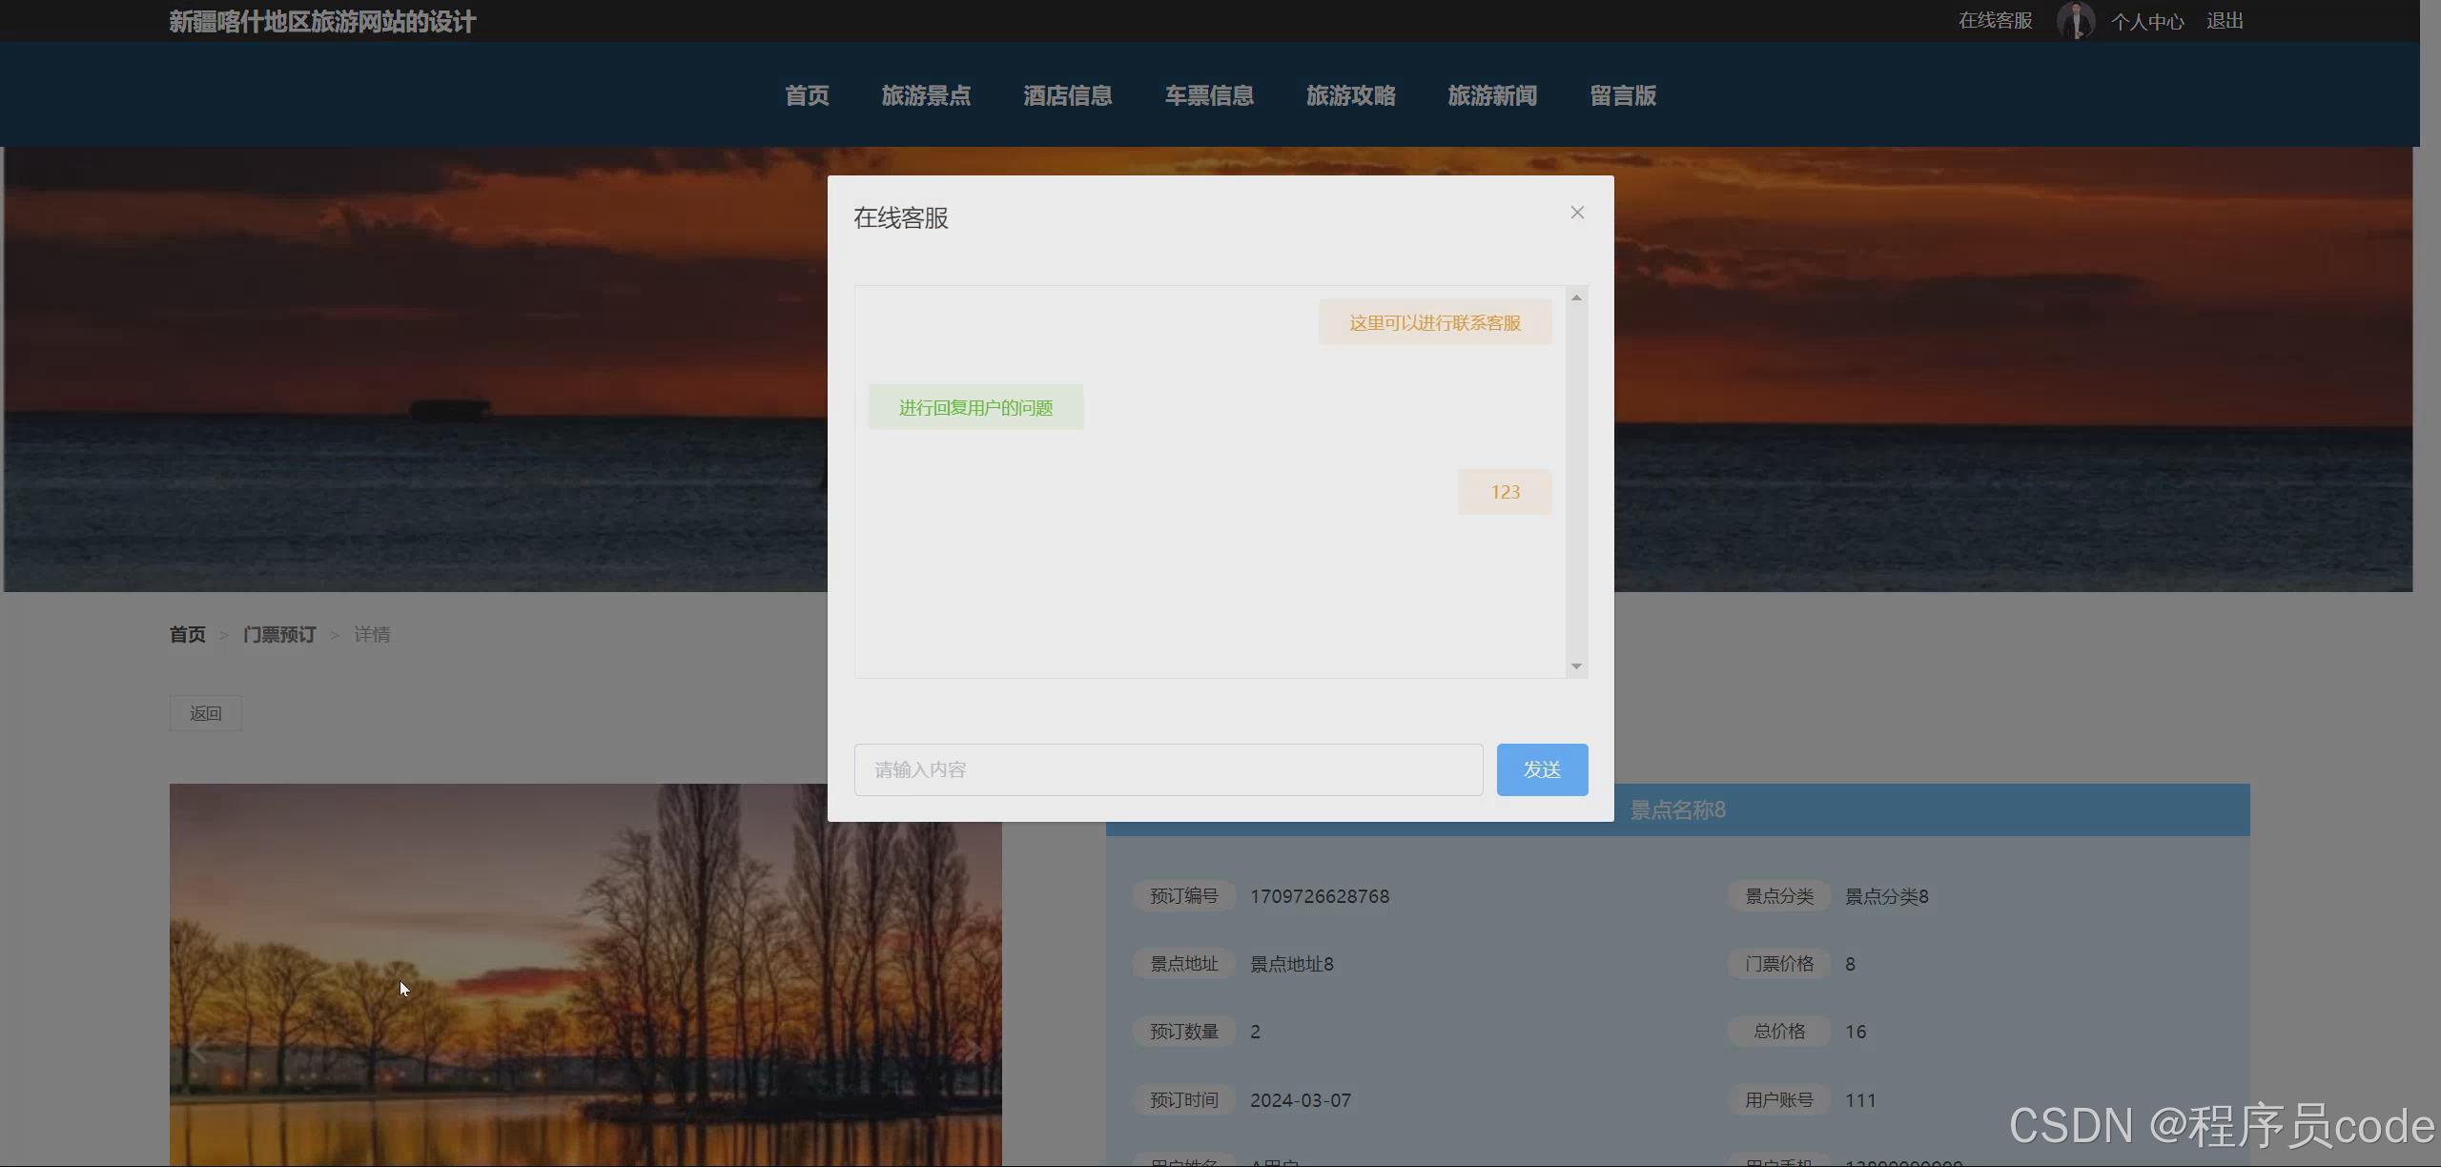
Task: Open the 旅游景点 navigation menu item
Action: (x=925, y=95)
